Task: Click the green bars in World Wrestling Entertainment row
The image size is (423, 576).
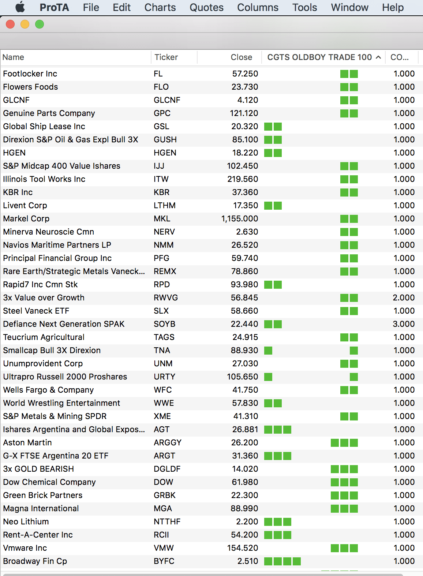Action: pos(273,403)
